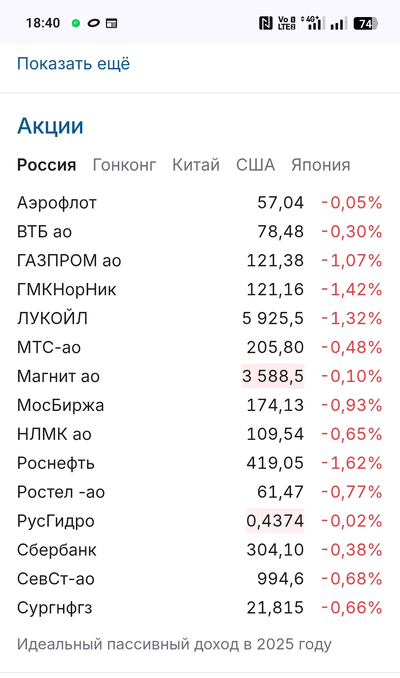Open Идеальный пассивный доход в 2025 году link
Screen dimensions: 400x678
tap(174, 644)
